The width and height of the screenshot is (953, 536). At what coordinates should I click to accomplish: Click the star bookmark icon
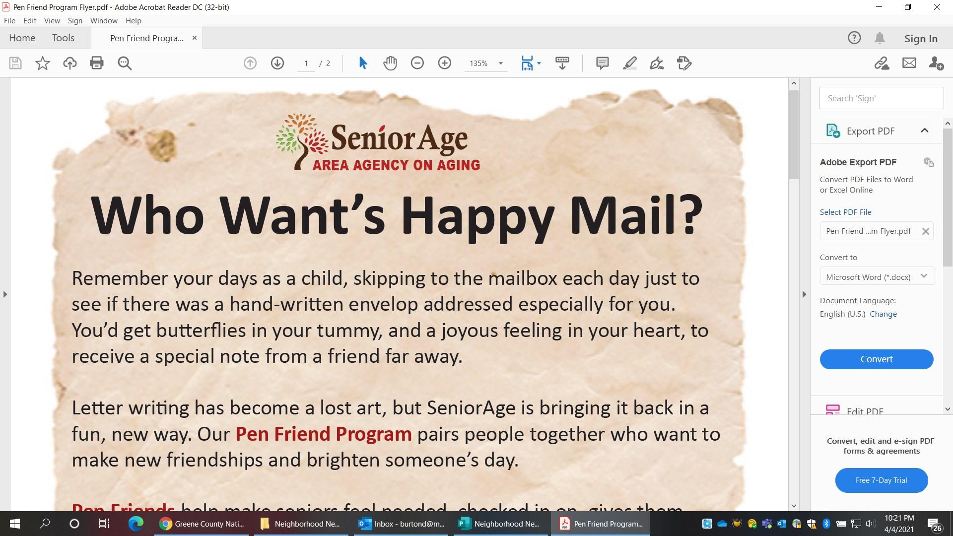[x=43, y=63]
